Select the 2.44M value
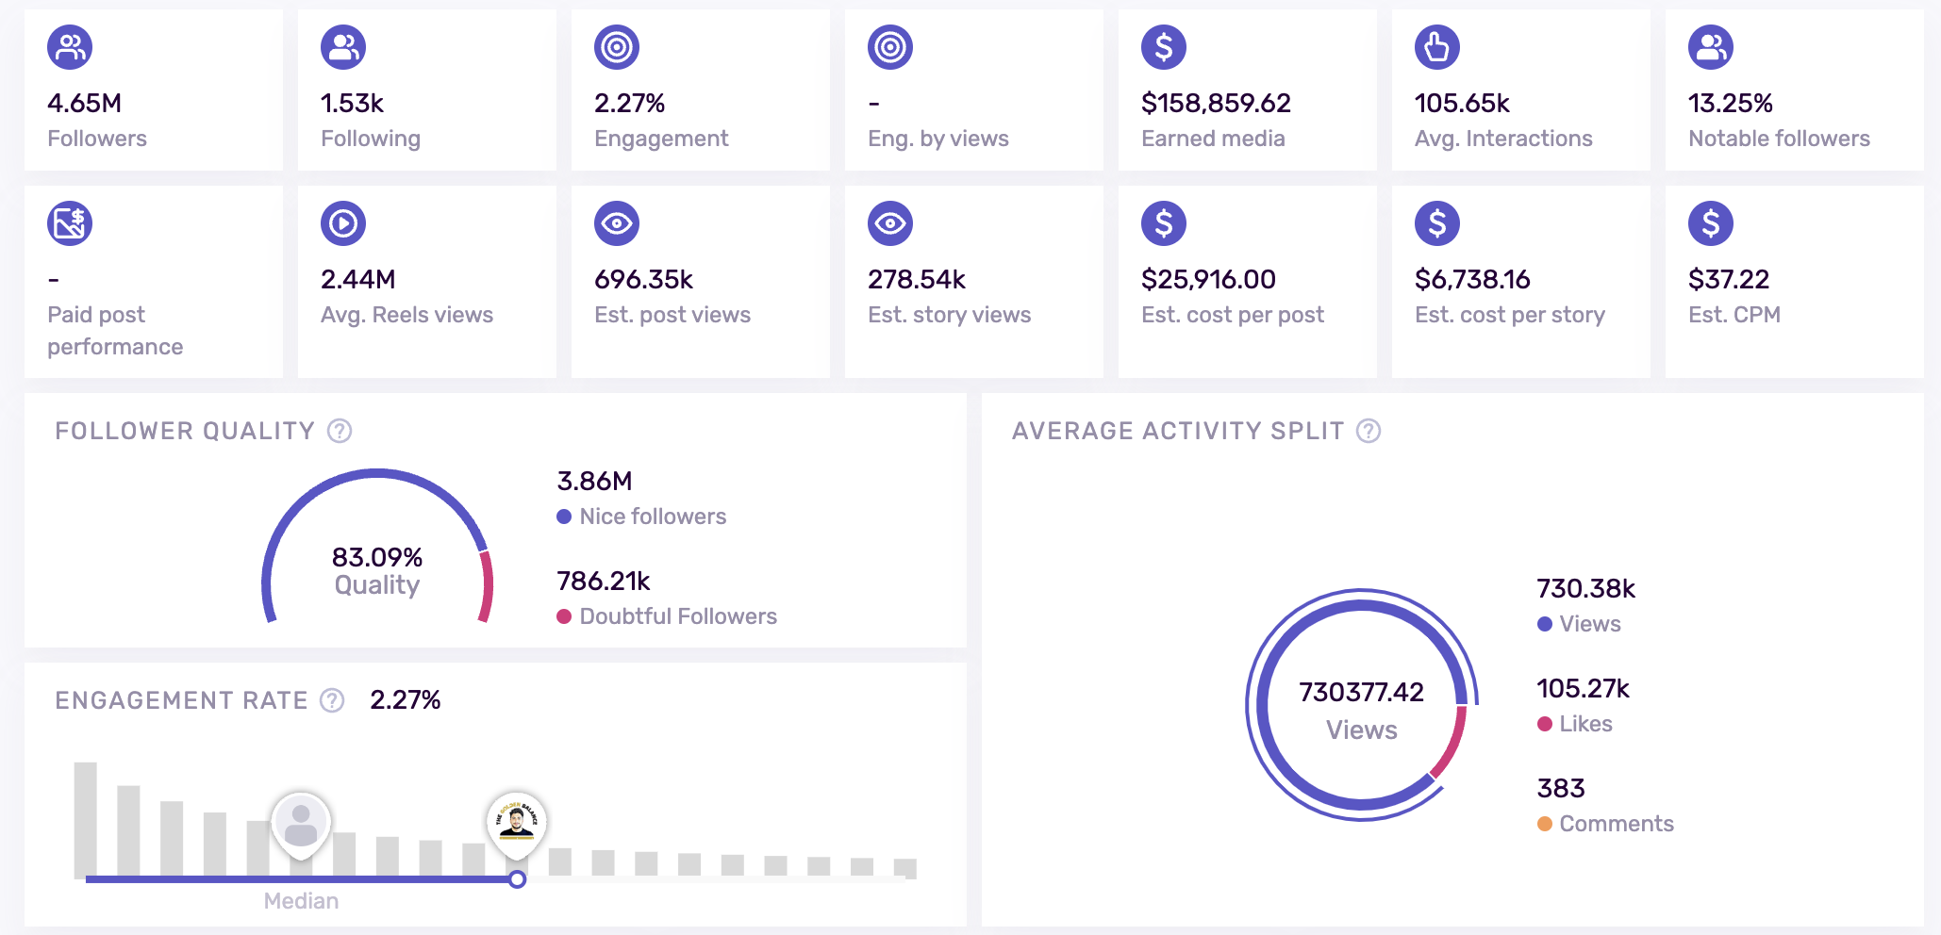 (358, 279)
